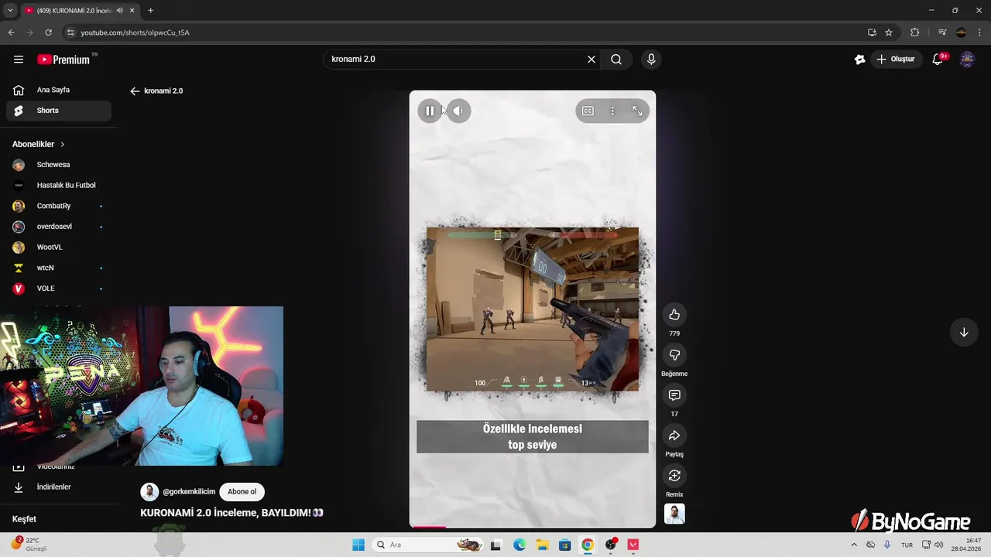
Task: Open Hastalık Bu Futbol channel
Action: coord(59,186)
